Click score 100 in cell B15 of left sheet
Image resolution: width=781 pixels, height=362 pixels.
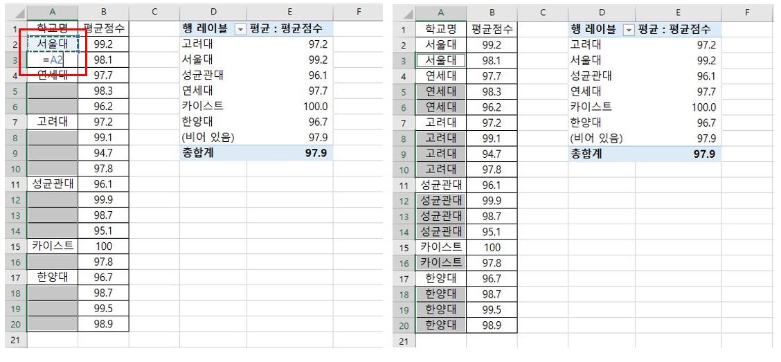click(x=104, y=246)
